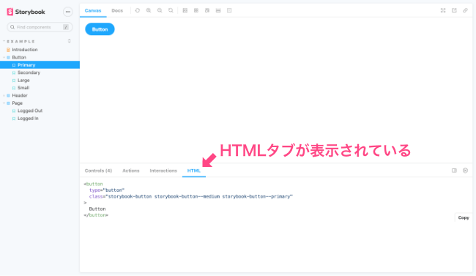Select the Large story
This screenshot has height=276, width=476.
tap(23, 80)
